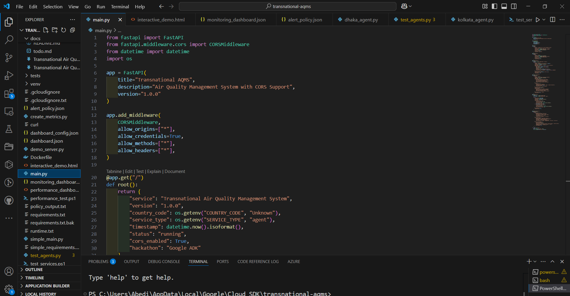Toggle the bottom Panel visibility
The image size is (570, 296).
(504, 6)
